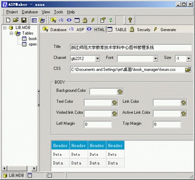Switch to the Security tab
The height and width of the screenshot is (180, 195).
point(140,30)
